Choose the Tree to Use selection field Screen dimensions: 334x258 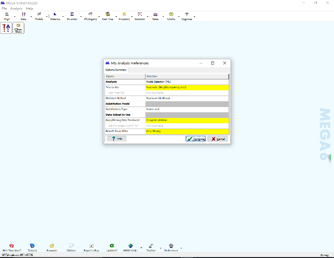pos(187,87)
